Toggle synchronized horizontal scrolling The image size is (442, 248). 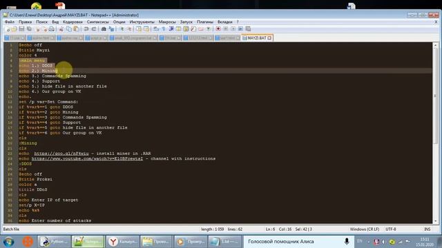[146, 29]
